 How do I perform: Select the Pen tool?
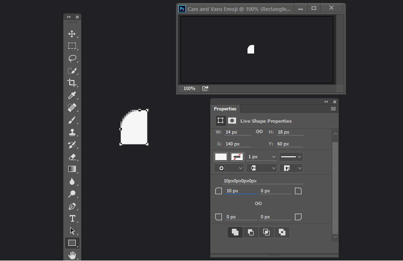(x=72, y=206)
